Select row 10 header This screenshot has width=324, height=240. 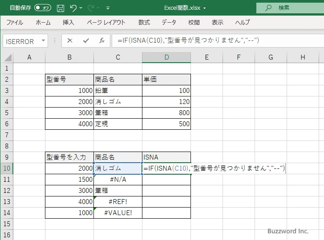coord(7,168)
